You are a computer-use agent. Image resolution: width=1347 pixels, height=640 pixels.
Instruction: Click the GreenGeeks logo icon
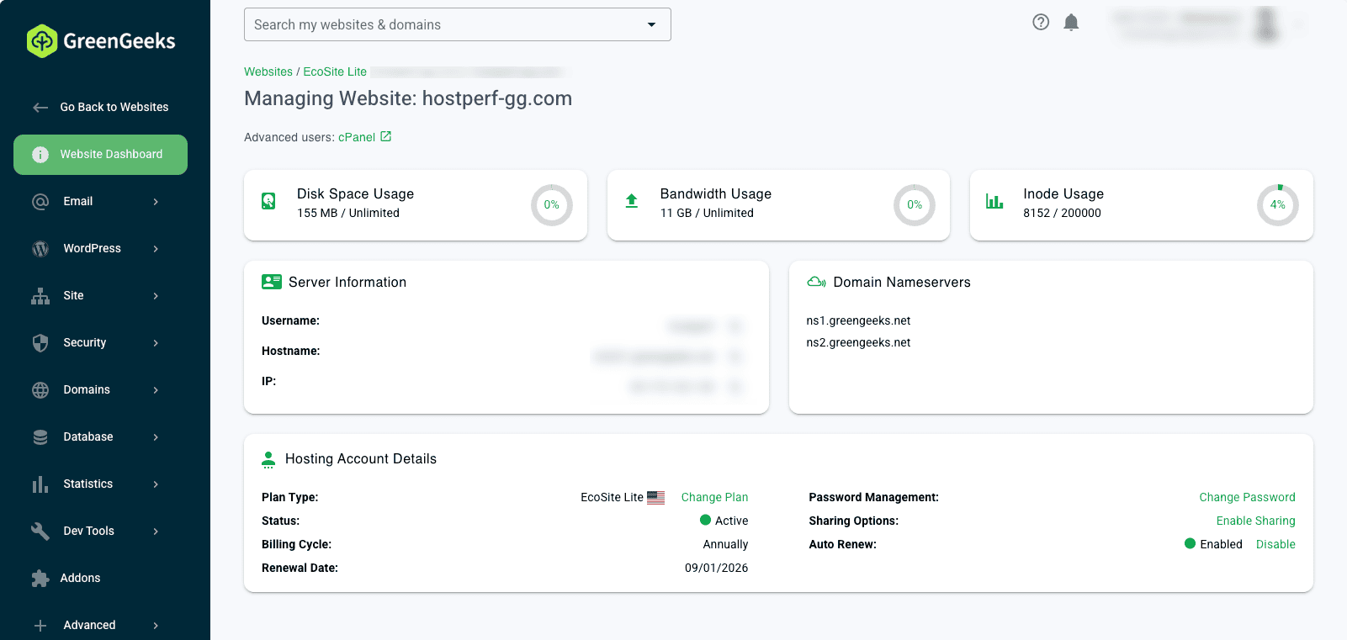[42, 41]
